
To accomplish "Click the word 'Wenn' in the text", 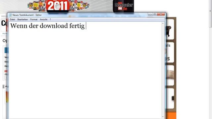I will [19, 26].
